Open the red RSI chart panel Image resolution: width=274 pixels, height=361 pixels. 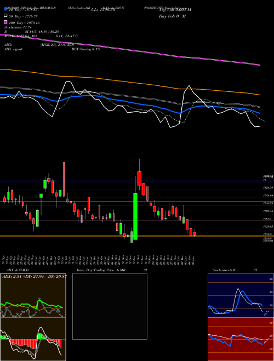tap(241, 339)
